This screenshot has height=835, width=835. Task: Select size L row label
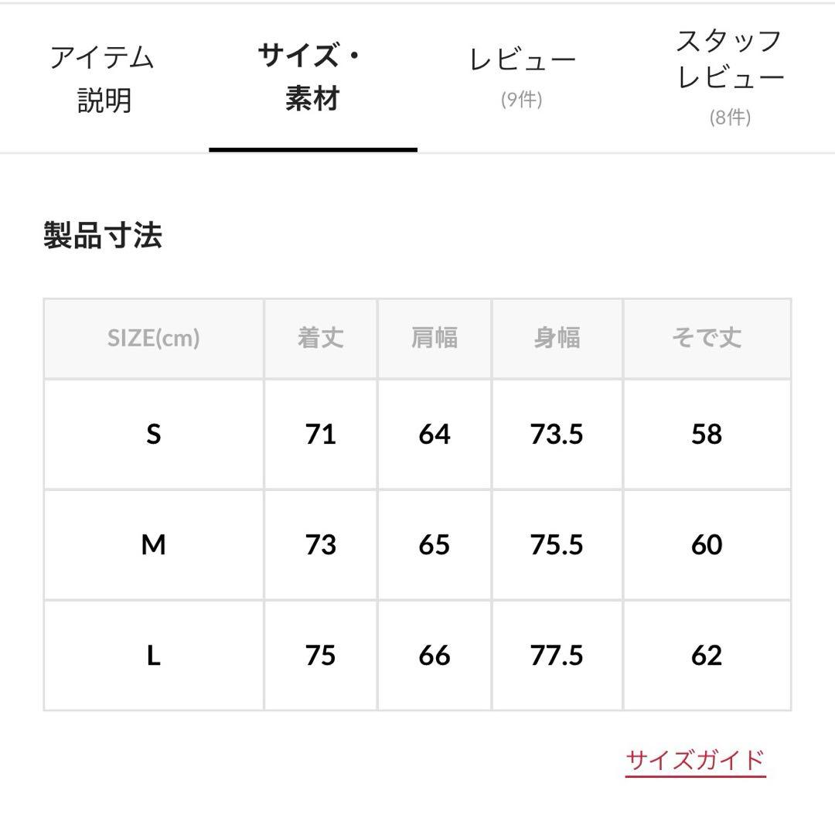pyautogui.click(x=155, y=655)
